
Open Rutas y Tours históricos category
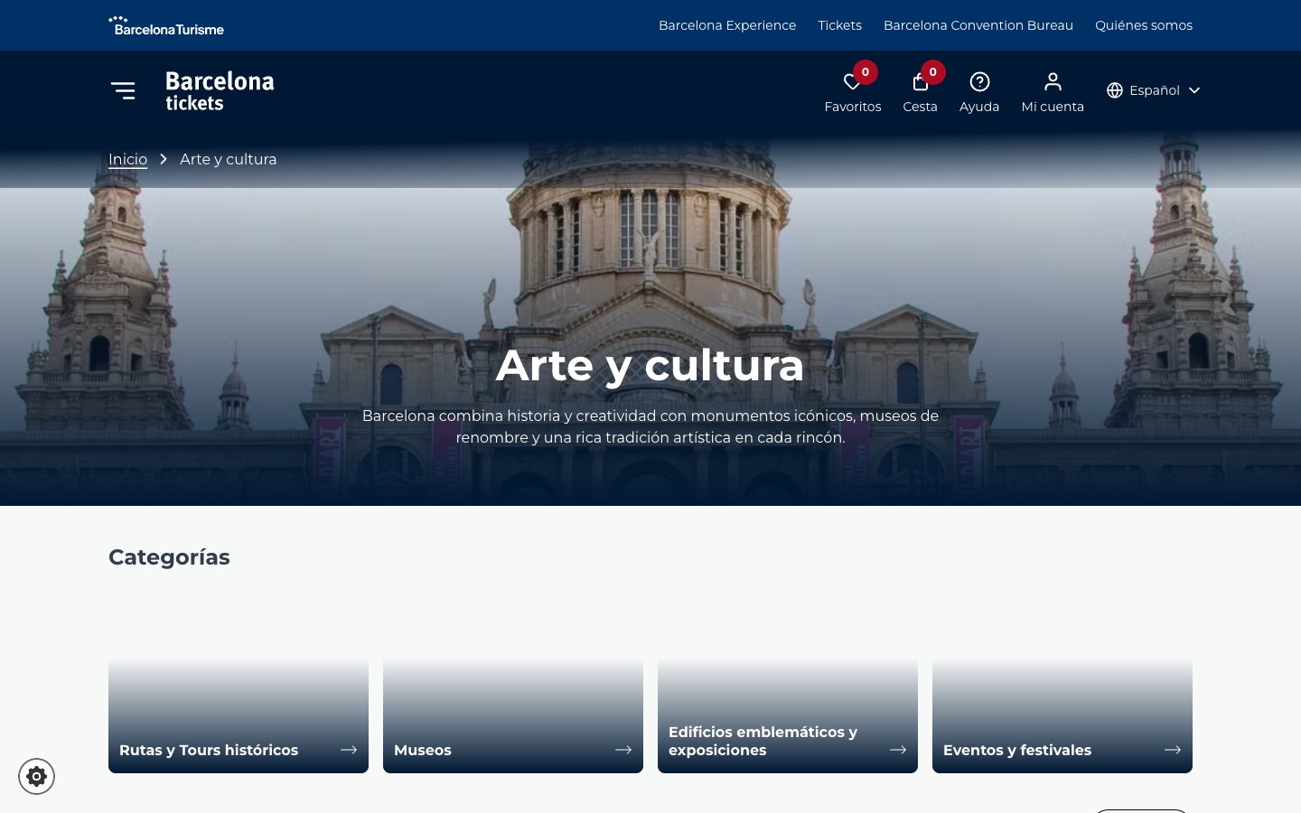click(209, 750)
